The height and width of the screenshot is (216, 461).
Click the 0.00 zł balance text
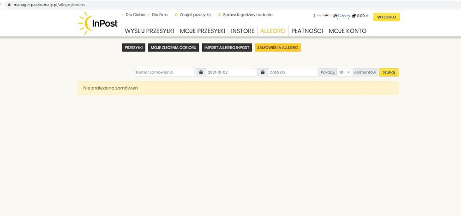click(x=363, y=16)
